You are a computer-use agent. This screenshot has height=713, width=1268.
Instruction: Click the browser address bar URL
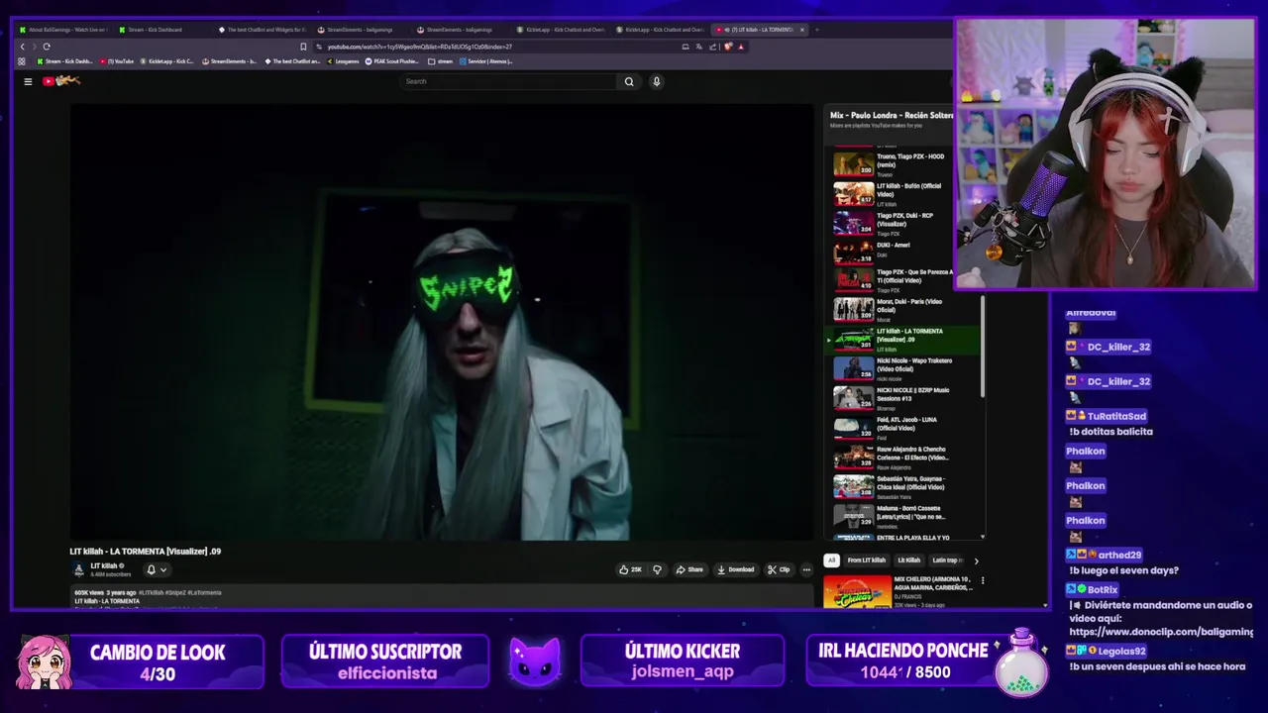420,47
